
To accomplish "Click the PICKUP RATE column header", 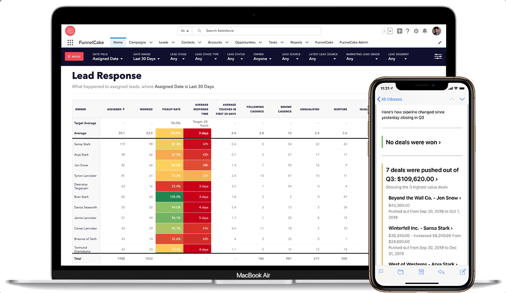I will [x=171, y=109].
